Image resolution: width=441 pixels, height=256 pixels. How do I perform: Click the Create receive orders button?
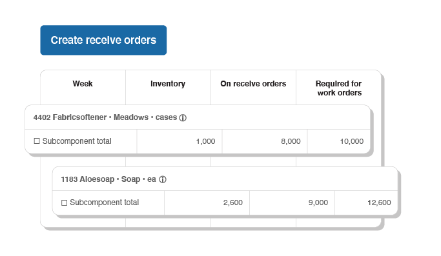click(x=103, y=40)
